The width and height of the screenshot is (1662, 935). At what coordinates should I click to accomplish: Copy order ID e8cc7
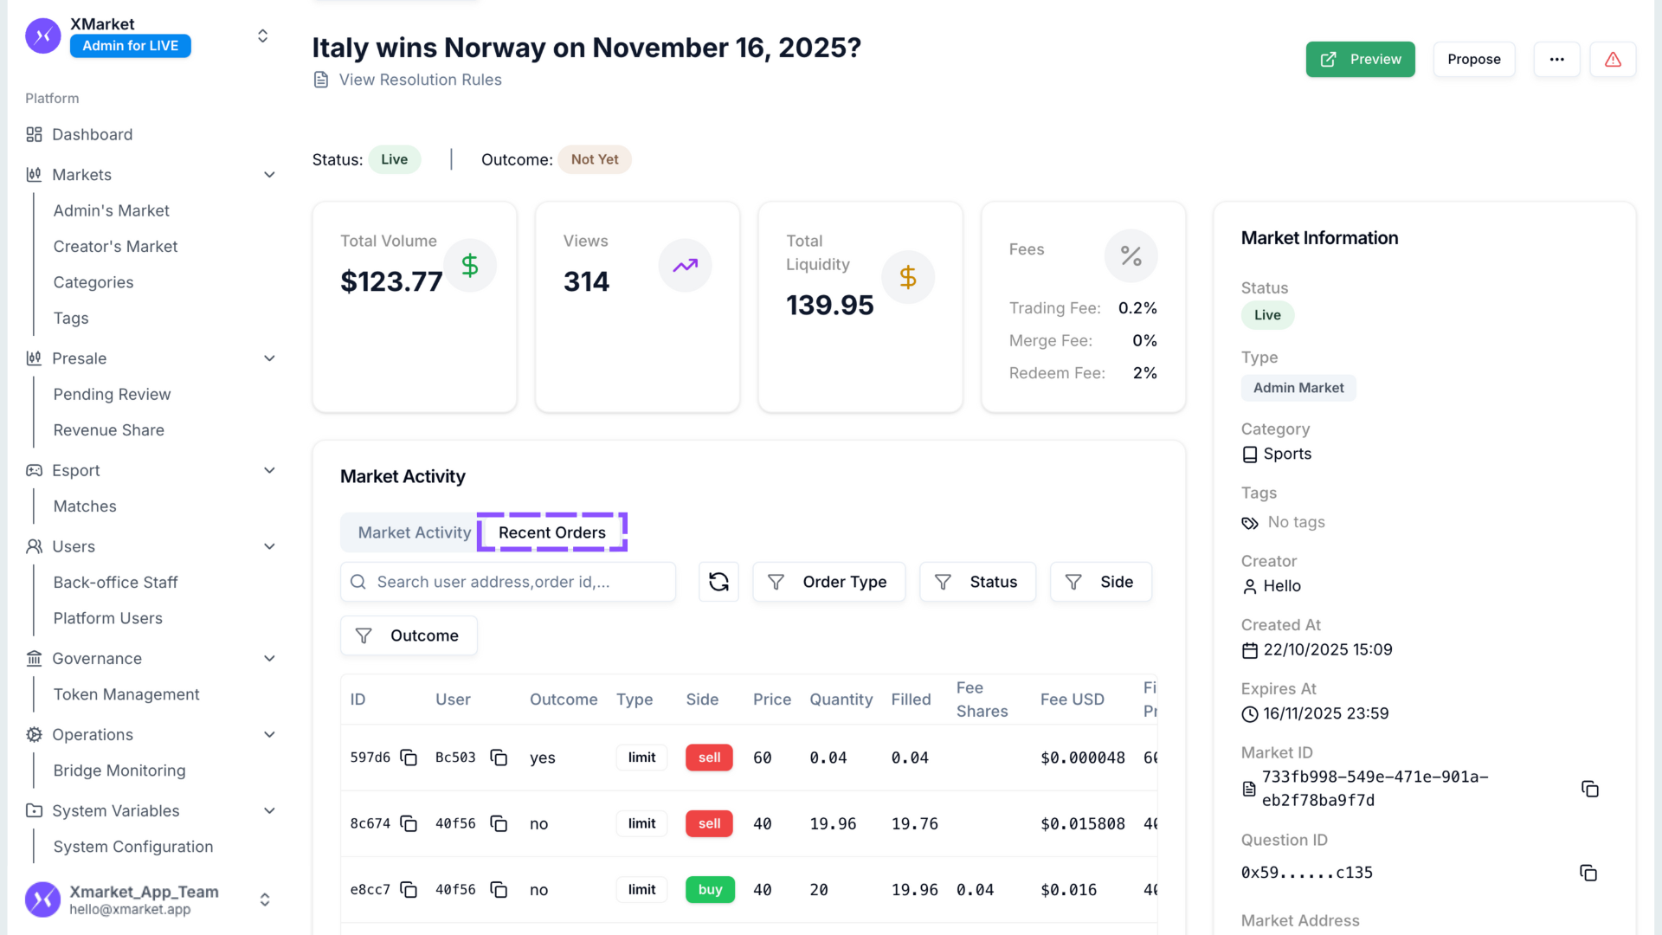click(x=409, y=890)
